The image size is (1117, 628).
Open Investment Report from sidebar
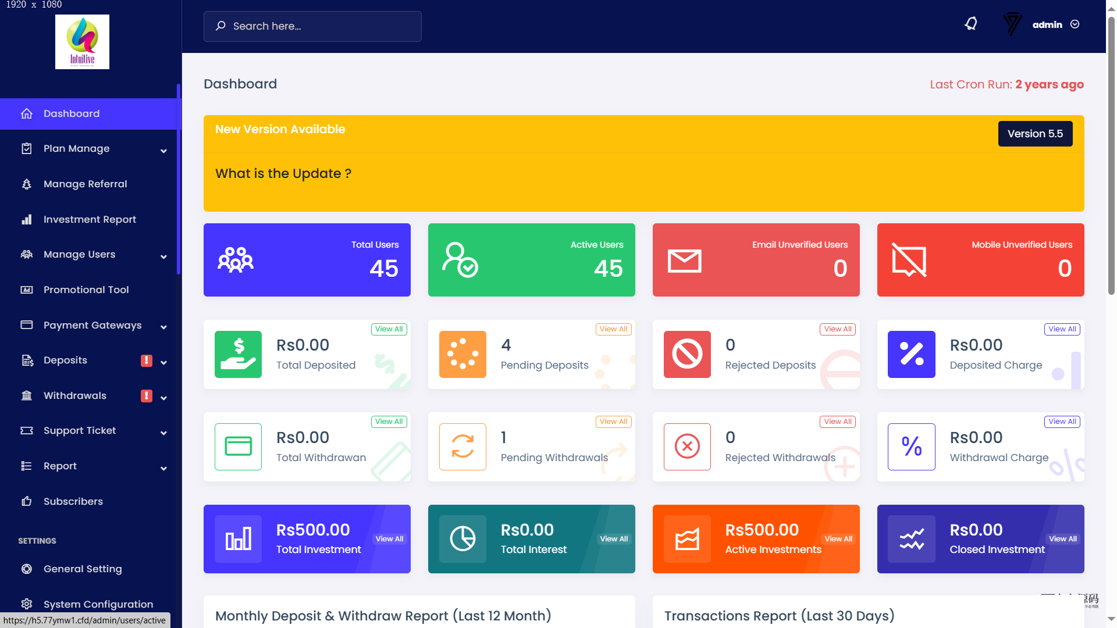pyautogui.click(x=90, y=219)
